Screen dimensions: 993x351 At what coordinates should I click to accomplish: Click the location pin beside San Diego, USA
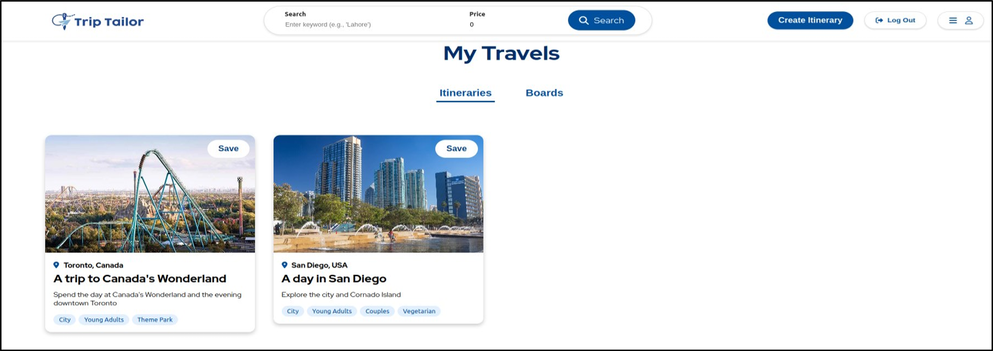click(284, 265)
